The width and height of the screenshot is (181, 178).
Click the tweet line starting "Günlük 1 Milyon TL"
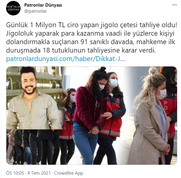click(91, 25)
